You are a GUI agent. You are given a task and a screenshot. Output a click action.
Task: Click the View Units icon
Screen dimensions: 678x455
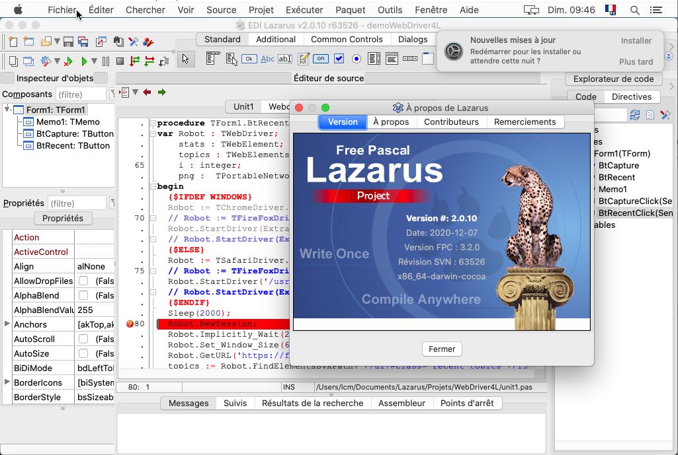[13, 61]
